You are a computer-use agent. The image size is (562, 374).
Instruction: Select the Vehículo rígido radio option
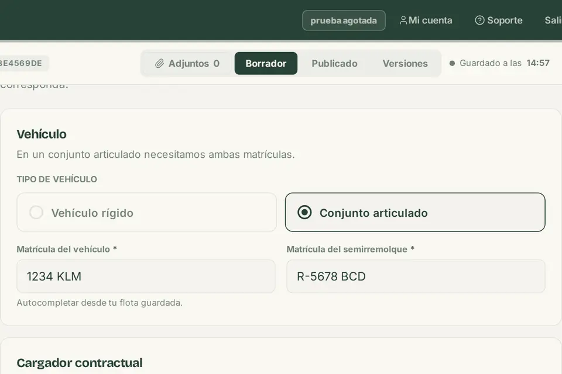146,212
